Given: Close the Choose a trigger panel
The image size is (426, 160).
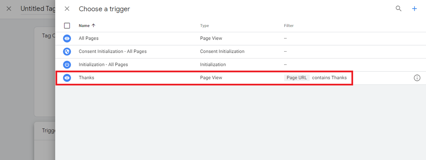Looking at the screenshot, I should [67, 9].
